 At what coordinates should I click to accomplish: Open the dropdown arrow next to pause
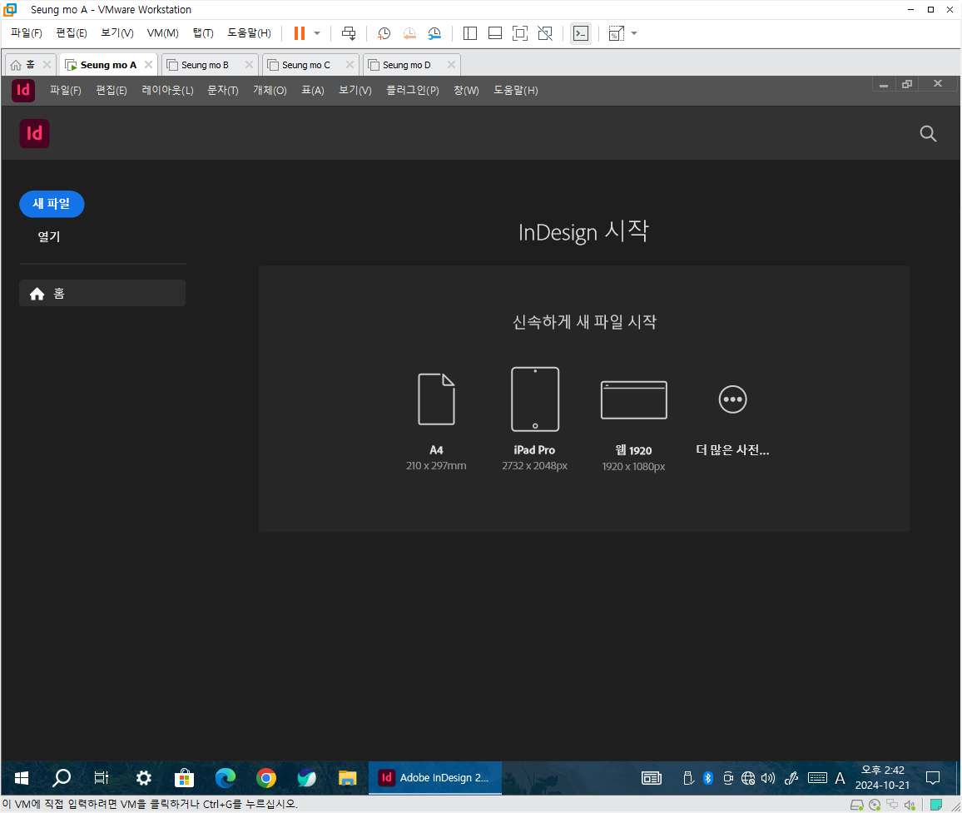pyautogui.click(x=317, y=33)
